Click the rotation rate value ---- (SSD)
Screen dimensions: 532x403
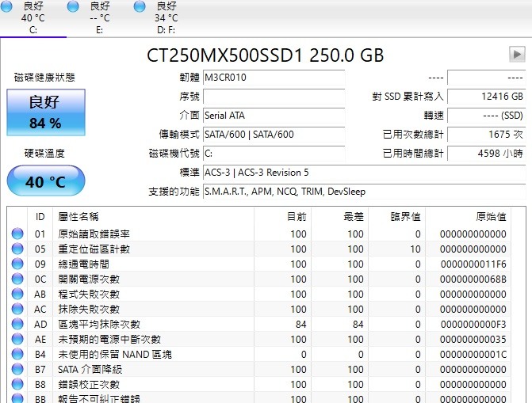[486, 116]
